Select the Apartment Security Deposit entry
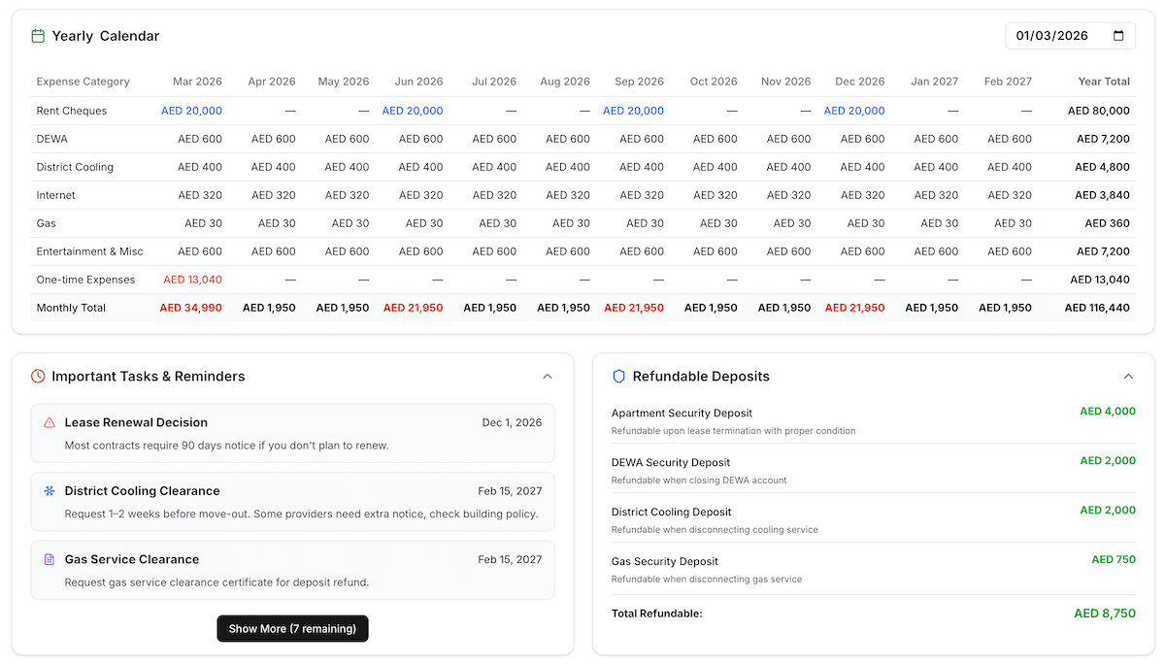Viewport: 1165px width, 664px height. tap(682, 413)
